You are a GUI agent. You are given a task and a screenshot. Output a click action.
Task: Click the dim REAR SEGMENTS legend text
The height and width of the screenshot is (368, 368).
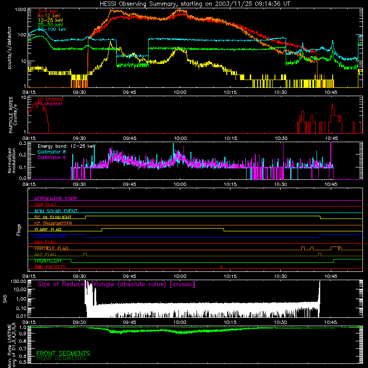tap(61, 358)
